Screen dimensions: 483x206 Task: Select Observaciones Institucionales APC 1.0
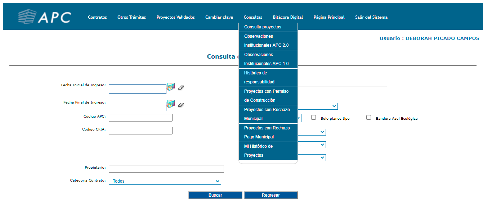click(x=268, y=59)
